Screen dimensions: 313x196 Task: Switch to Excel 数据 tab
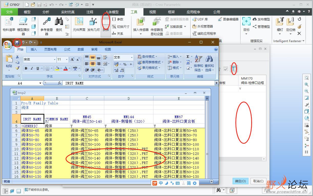(81, 50)
